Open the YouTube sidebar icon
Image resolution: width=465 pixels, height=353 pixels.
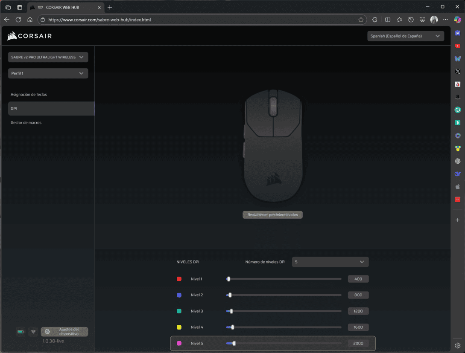(458, 46)
